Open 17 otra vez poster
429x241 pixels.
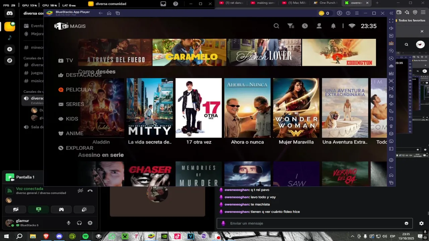[199, 108]
